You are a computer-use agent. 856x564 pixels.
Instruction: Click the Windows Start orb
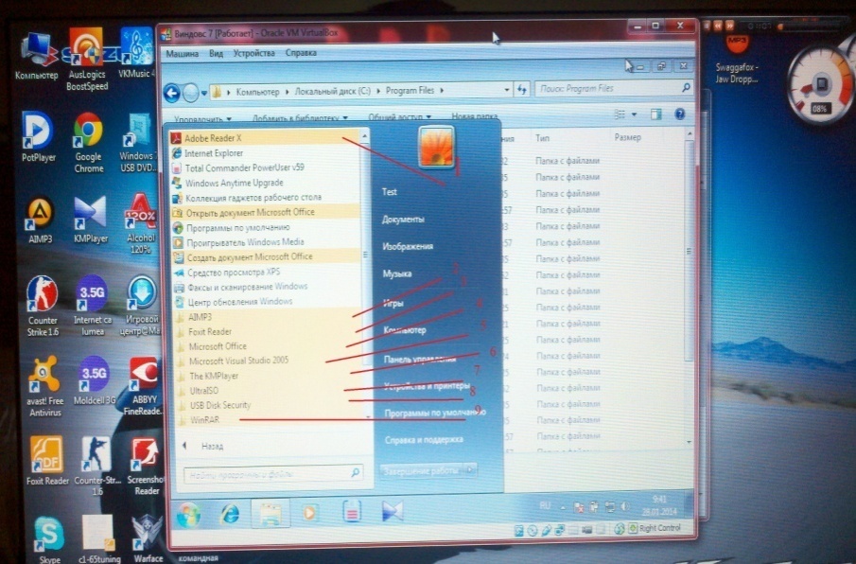(x=188, y=514)
